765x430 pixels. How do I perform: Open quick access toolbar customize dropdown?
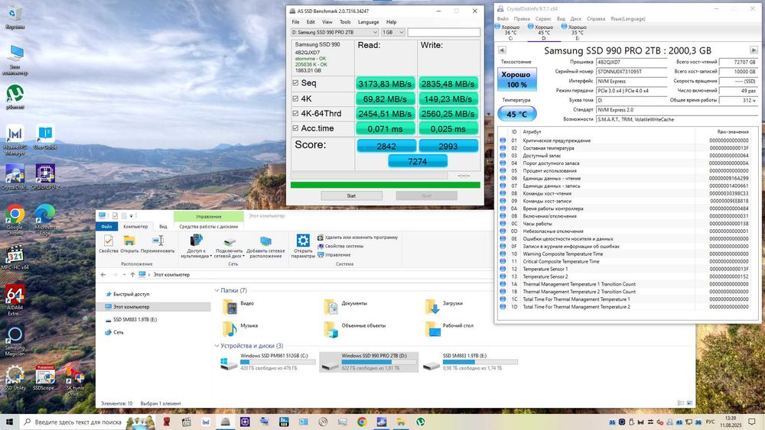132,215
